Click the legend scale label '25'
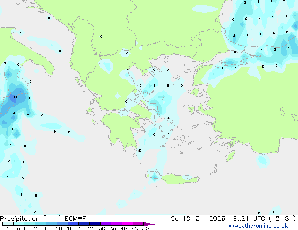298x230 pixels. pos(91,228)
